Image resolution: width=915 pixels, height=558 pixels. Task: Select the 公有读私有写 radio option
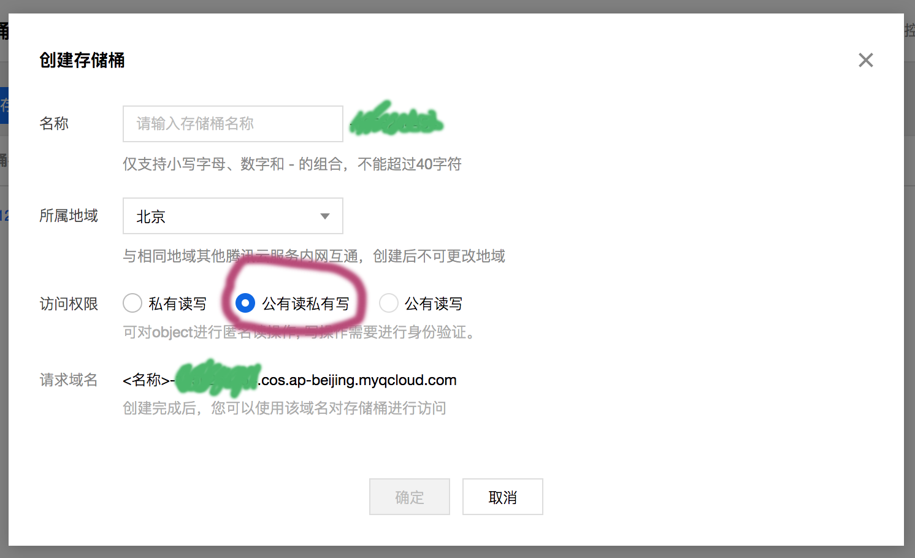click(x=245, y=303)
